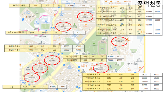Select the 31000 cell in 보원 row

tap(62, 87)
